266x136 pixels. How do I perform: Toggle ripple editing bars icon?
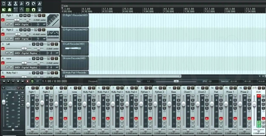point(28,10)
